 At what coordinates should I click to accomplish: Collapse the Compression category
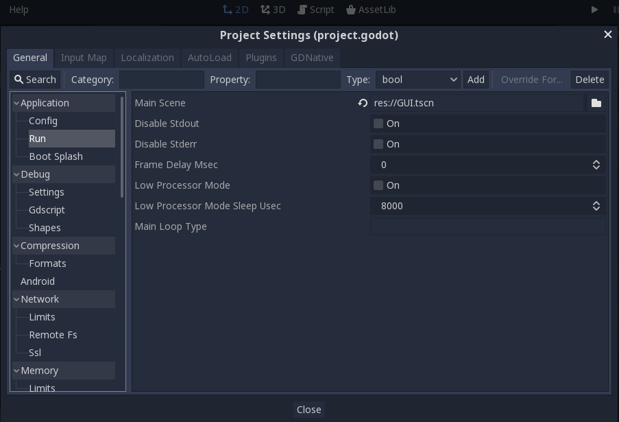[x=16, y=246]
